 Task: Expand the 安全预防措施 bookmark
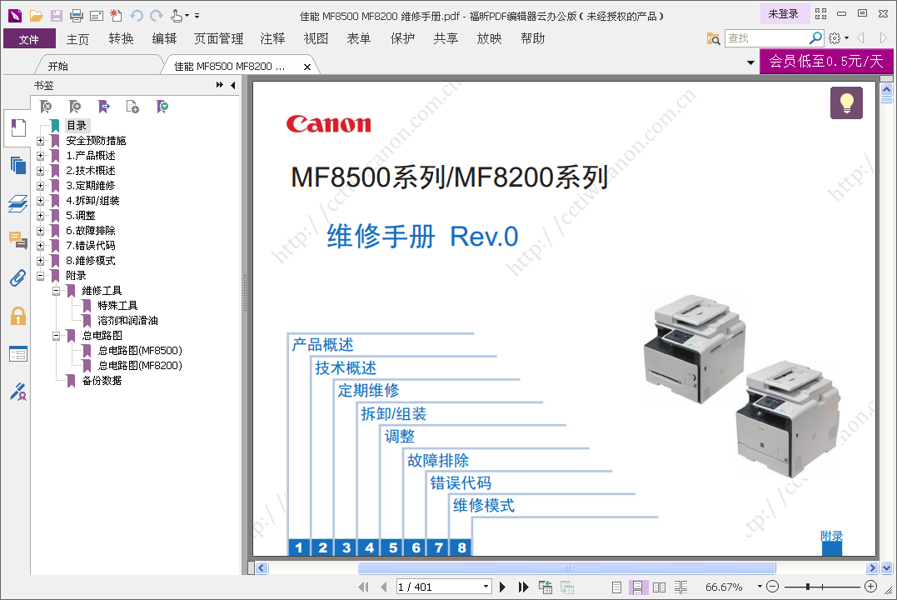pyautogui.click(x=41, y=141)
